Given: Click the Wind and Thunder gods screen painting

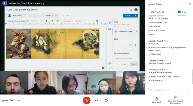Looking at the screenshot, I should pyautogui.click(x=65, y=44).
